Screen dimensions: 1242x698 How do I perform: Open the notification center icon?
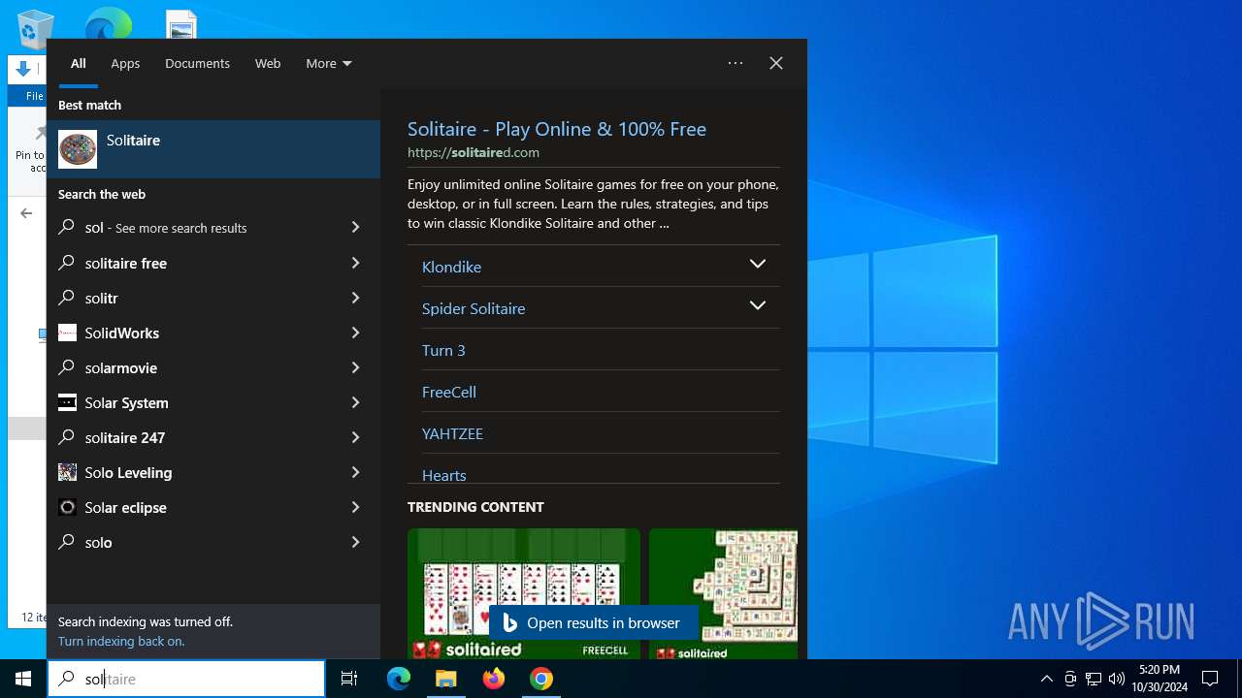(x=1210, y=679)
